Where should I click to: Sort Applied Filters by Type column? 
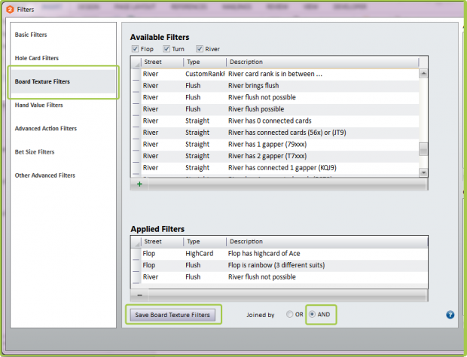(205, 242)
